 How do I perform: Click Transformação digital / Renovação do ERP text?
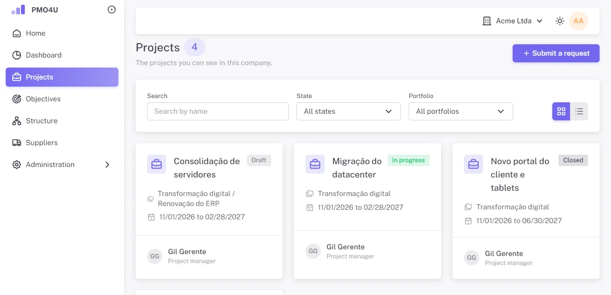click(x=196, y=198)
